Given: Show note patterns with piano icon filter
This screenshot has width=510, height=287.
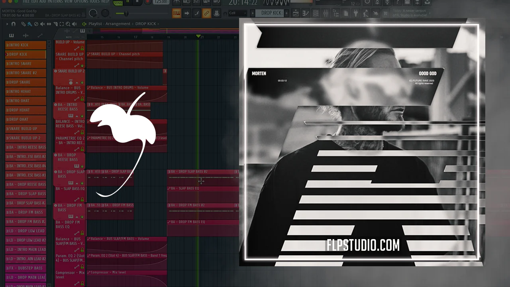Looking at the screenshot, I should (x=11, y=36).
